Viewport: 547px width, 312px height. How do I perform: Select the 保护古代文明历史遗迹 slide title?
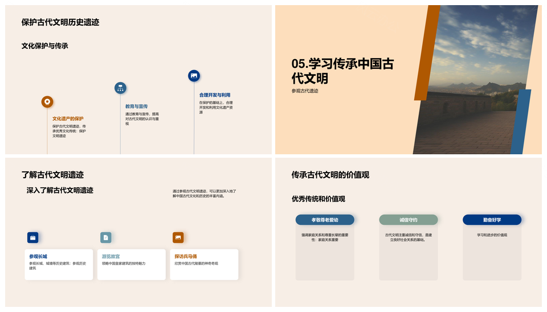(60, 22)
